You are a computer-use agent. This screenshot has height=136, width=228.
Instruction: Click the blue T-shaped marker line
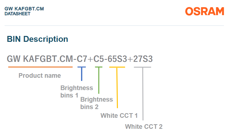[x=82, y=74]
